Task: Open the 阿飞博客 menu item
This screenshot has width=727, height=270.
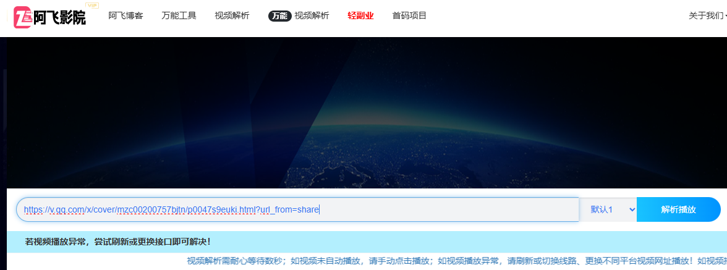Action: click(125, 16)
